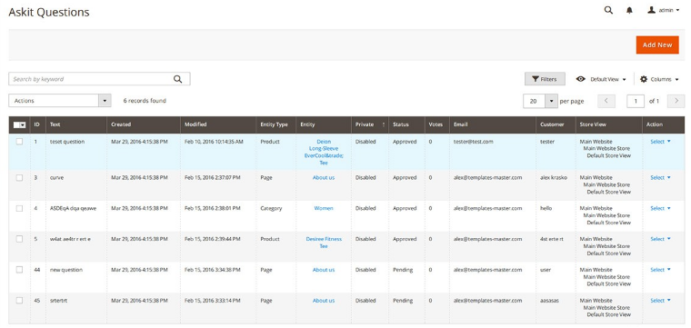The image size is (691, 328).
Task: Open the per page count dropdown
Action: (541, 101)
